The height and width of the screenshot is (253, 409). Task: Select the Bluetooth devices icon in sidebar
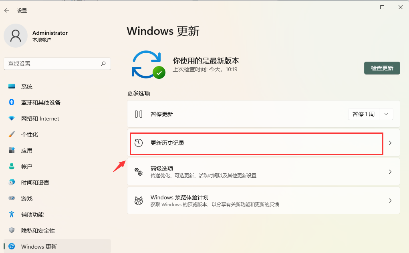point(11,102)
